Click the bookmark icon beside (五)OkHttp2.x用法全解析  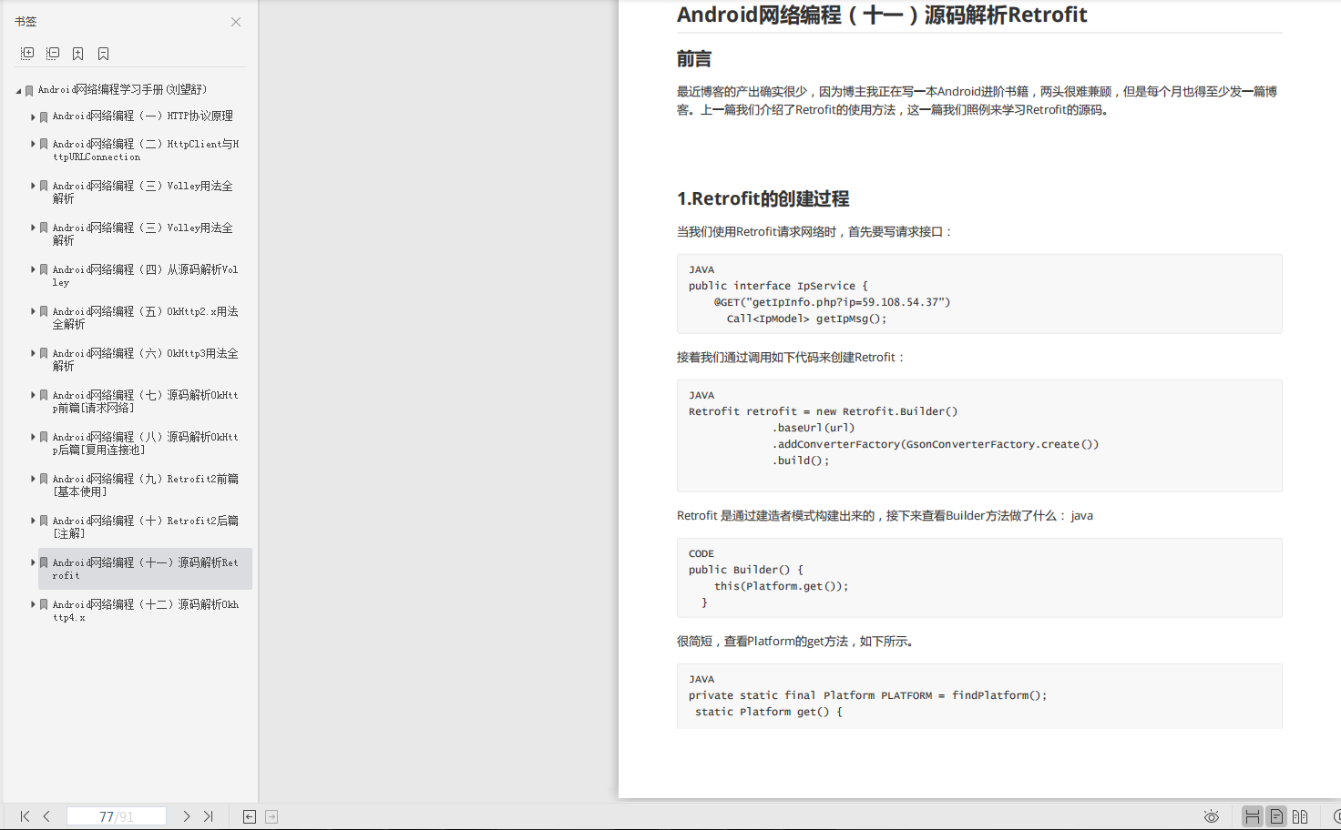click(44, 311)
